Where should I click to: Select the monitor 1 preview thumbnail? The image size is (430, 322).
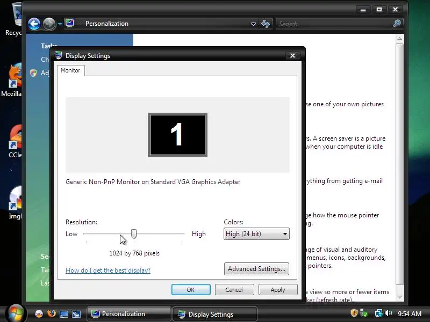[x=177, y=135]
